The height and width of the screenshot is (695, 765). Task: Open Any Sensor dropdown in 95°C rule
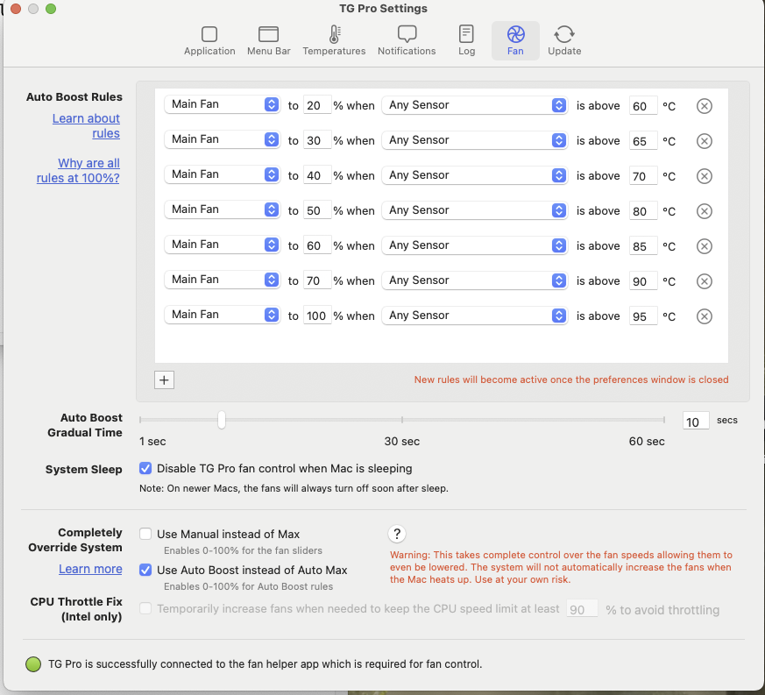[x=474, y=316]
